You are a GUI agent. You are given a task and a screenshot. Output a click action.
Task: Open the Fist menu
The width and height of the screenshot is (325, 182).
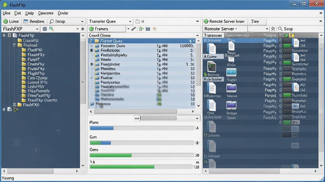(18, 13)
